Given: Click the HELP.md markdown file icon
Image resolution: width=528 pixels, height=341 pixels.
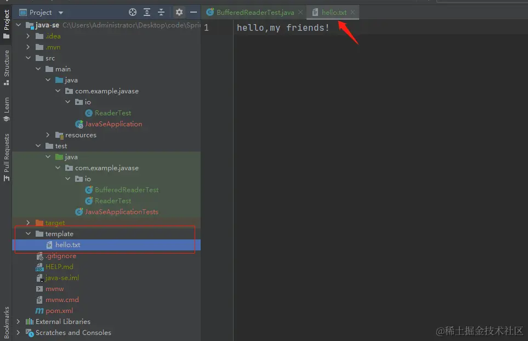Looking at the screenshot, I should pos(39,267).
